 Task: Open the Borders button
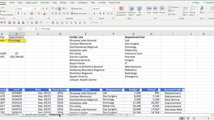(x=32, y=13)
